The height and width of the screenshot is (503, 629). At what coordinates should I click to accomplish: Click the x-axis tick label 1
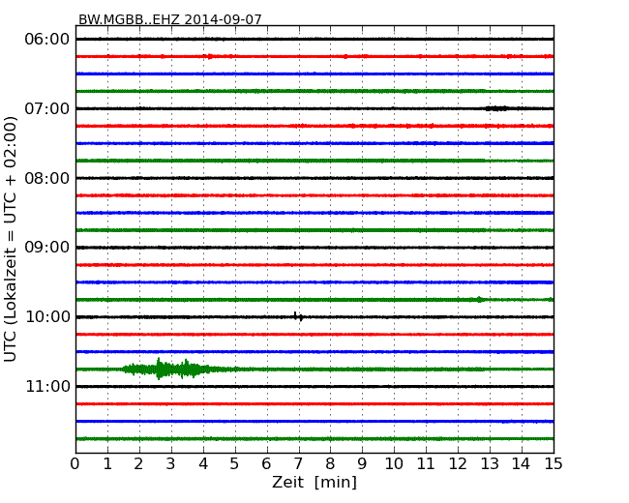coord(107,464)
